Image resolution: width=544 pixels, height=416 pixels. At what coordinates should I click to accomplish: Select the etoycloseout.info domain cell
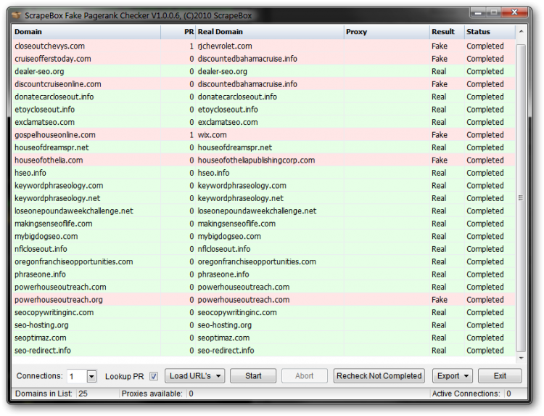[x=86, y=110]
